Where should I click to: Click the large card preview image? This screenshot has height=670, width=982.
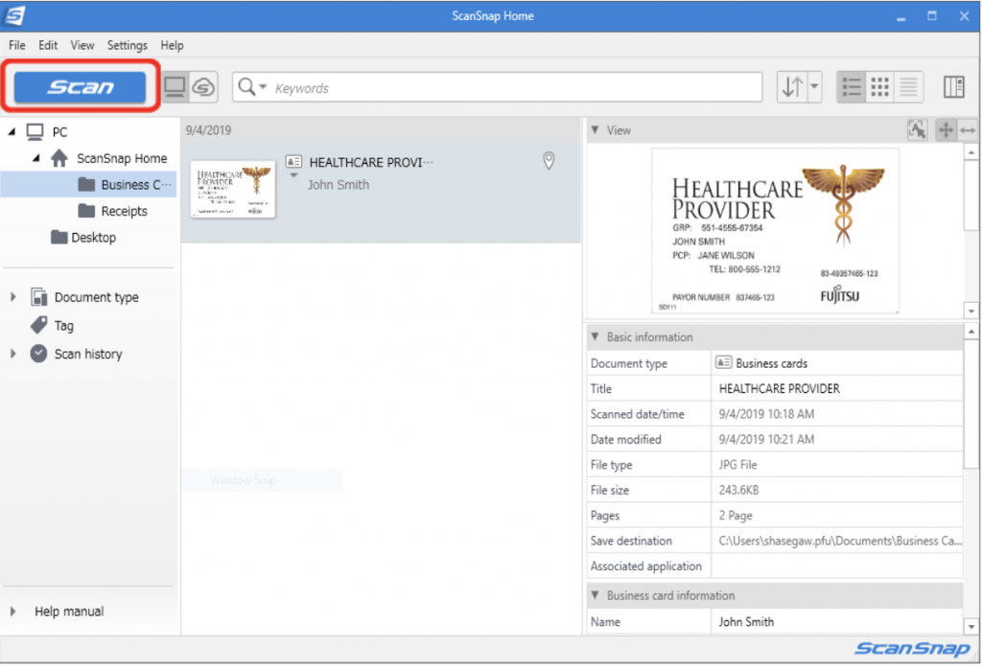coord(775,230)
